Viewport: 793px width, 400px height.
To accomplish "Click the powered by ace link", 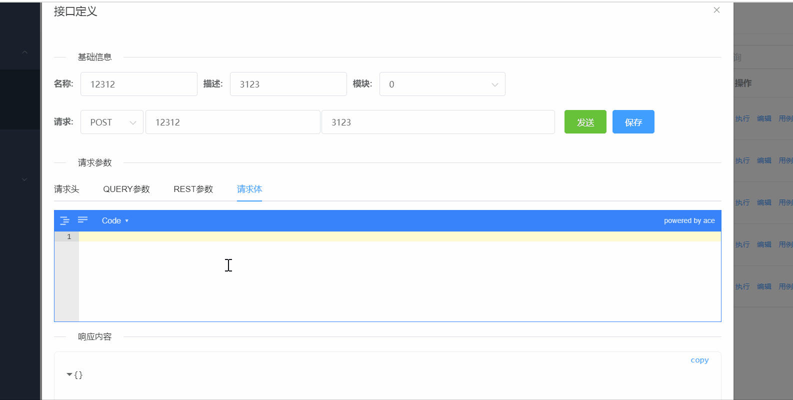I will tap(689, 220).
